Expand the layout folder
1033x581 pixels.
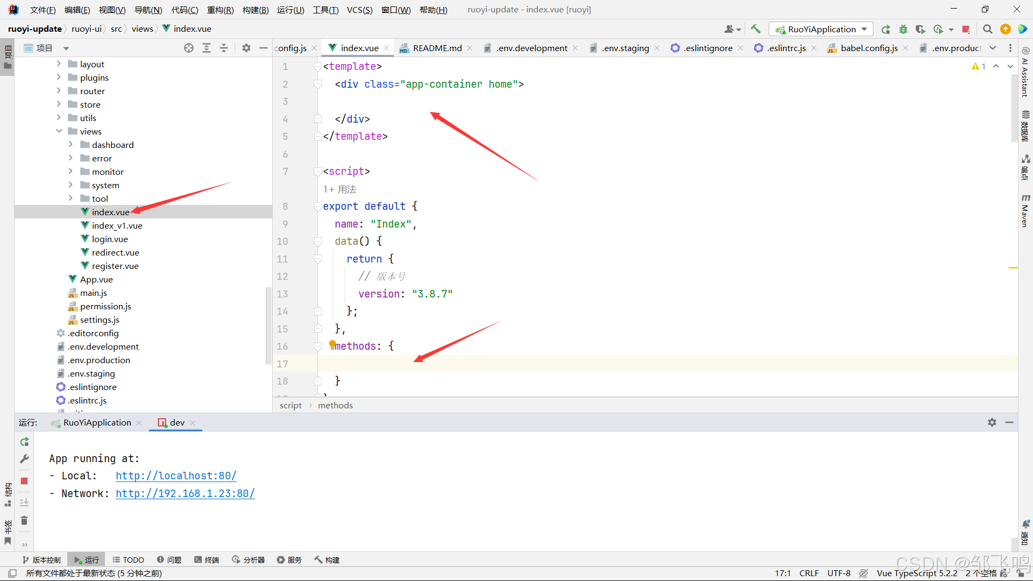tap(59, 63)
